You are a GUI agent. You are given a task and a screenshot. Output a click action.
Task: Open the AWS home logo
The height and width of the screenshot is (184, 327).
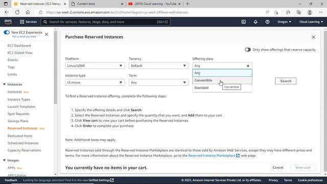[x=8, y=21]
